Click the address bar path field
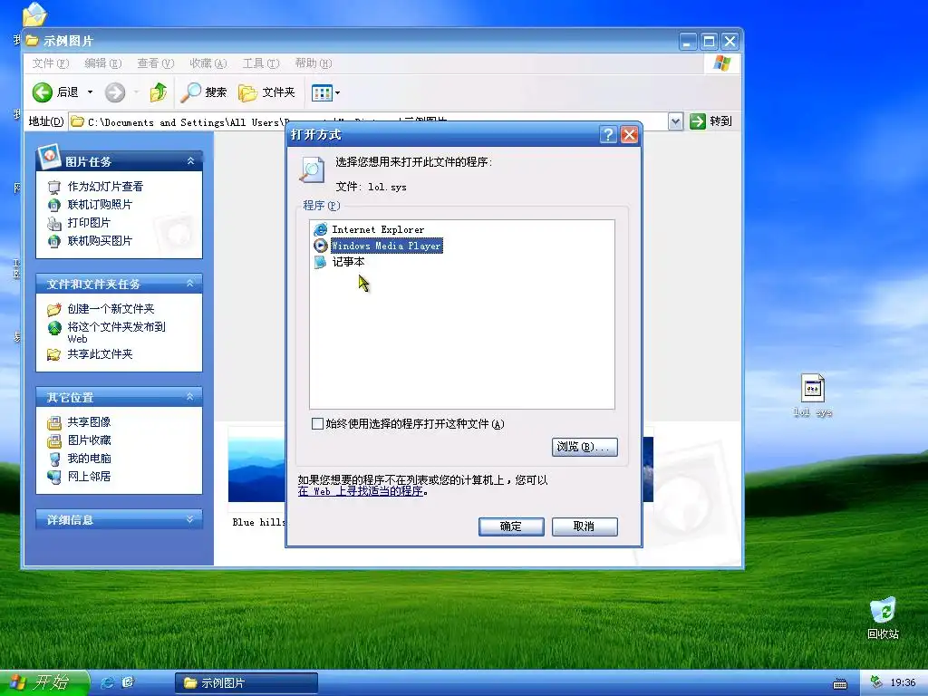The width and height of the screenshot is (928, 696). click(x=368, y=121)
